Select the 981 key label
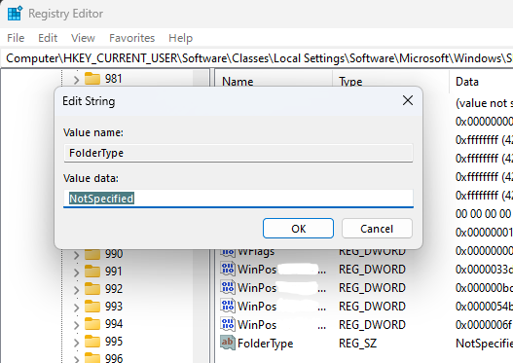 click(114, 79)
